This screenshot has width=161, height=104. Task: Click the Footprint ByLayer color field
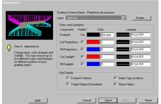[x=107, y=35]
